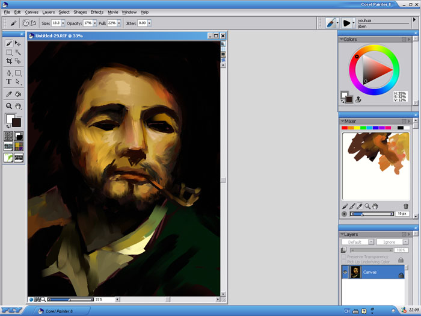The width and height of the screenshot is (421, 316).
Task: Select the Paint Bucket tool
Action: (17, 94)
